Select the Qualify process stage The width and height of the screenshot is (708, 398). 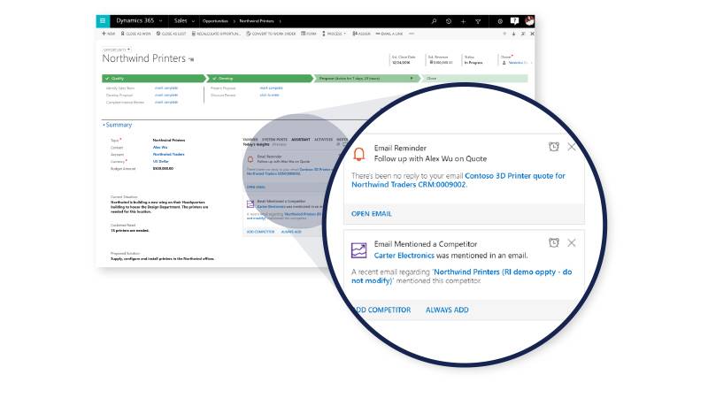(x=153, y=79)
